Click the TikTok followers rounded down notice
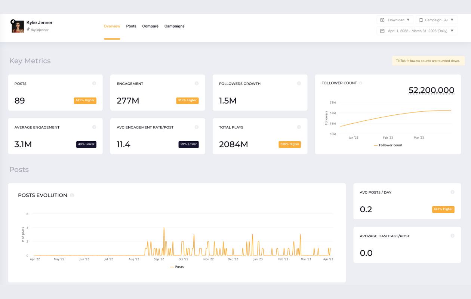The height and width of the screenshot is (299, 471). [428, 61]
